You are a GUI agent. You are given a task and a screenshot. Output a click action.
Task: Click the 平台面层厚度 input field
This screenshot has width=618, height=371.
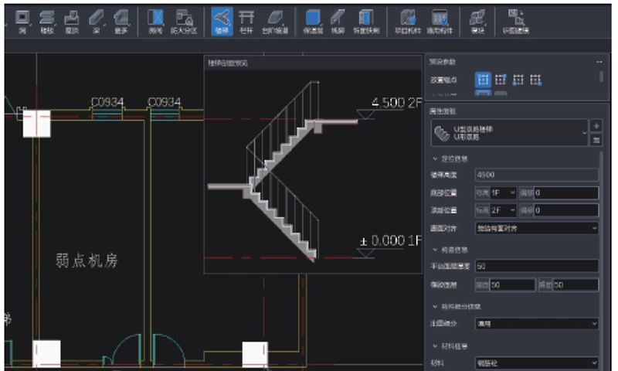[x=536, y=266]
